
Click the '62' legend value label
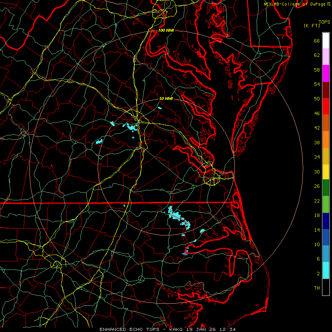pyautogui.click(x=317, y=55)
